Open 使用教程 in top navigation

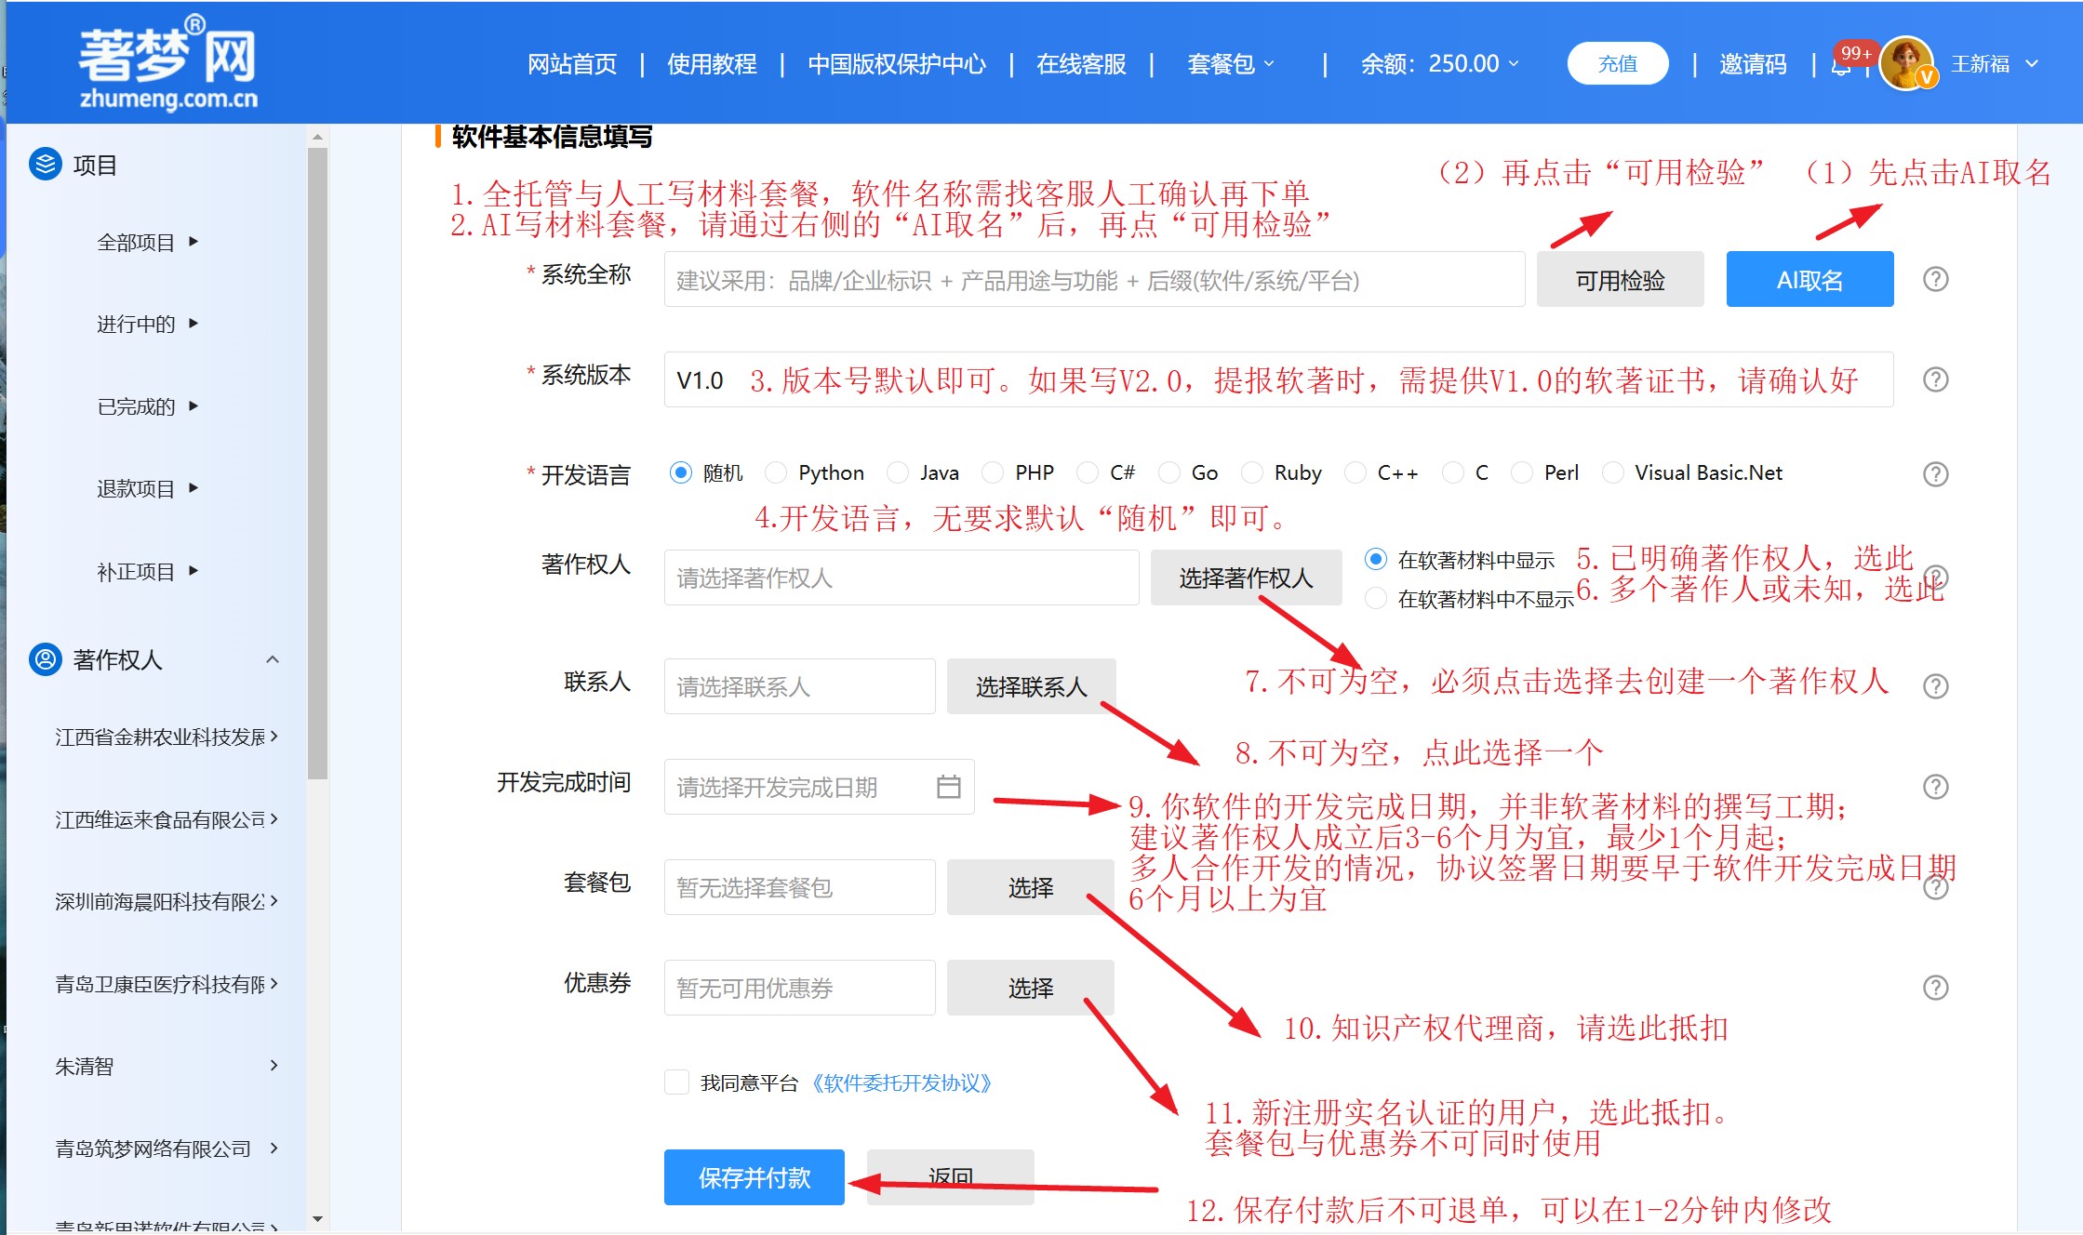tap(712, 64)
